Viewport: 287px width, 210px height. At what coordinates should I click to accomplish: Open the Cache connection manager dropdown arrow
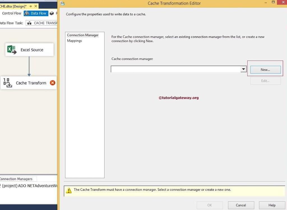[x=244, y=69]
